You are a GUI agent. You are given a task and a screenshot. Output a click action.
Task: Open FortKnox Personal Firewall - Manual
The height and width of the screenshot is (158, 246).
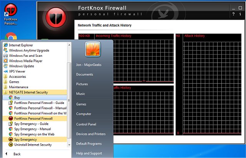pyautogui.click(x=35, y=108)
